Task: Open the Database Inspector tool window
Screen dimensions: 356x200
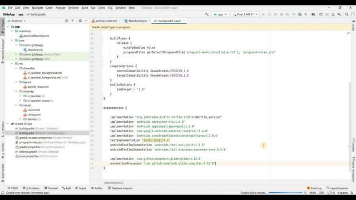Action: pyautogui.click(x=120, y=188)
